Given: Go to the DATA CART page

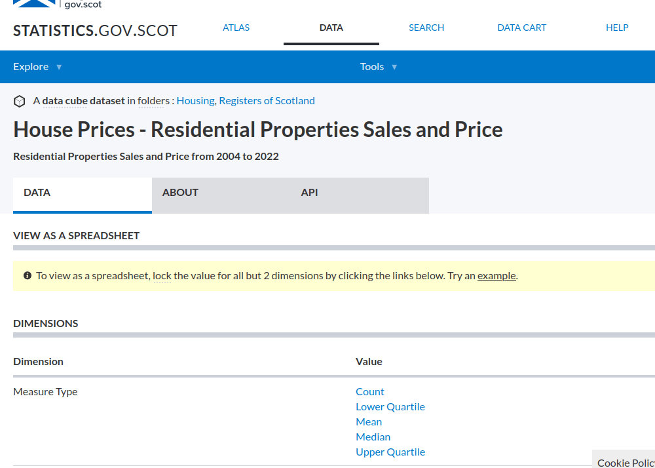Looking at the screenshot, I should pos(521,28).
